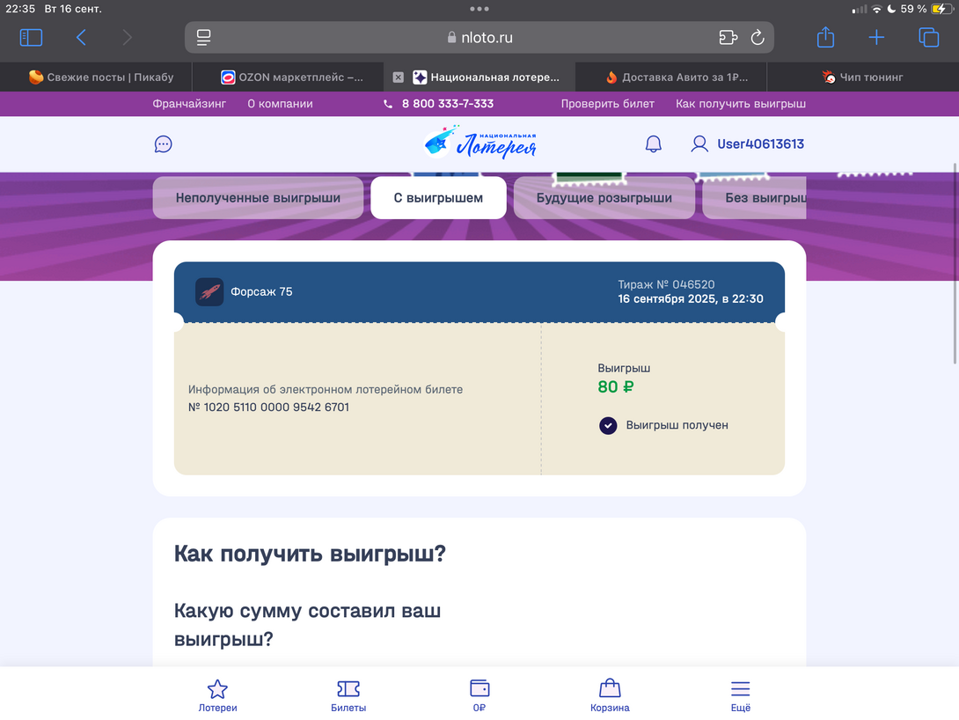Select Будущие розыгрыши tab

(x=604, y=197)
